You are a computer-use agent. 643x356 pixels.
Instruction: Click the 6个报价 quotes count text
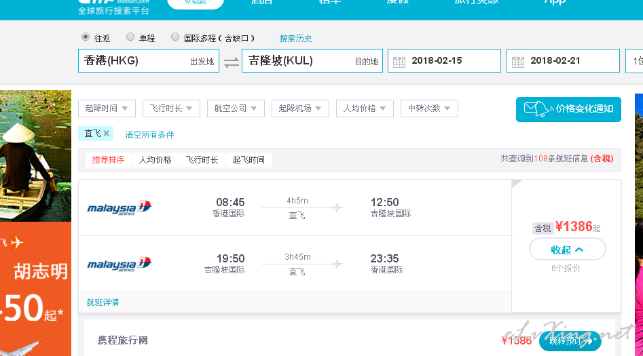coord(566,269)
